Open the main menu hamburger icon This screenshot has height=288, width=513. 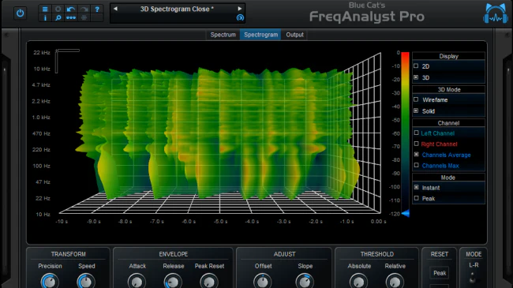click(45, 9)
